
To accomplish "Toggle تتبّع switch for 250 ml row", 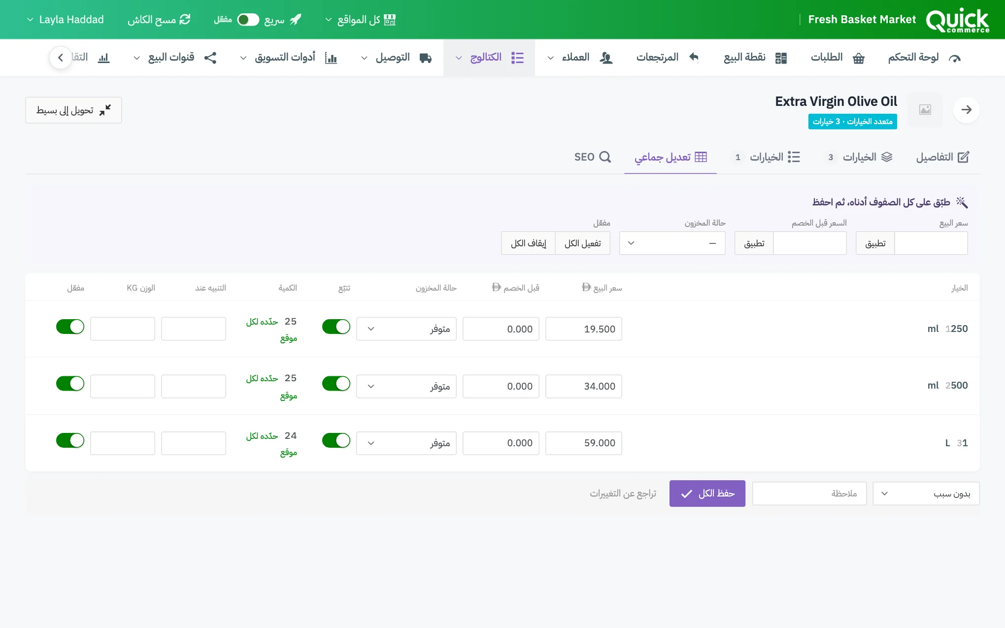I will [x=336, y=327].
